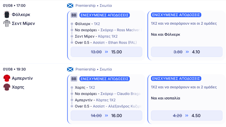Select boosted odds 4.50 bet
This screenshot has height=127, width=226.
point(187,115)
